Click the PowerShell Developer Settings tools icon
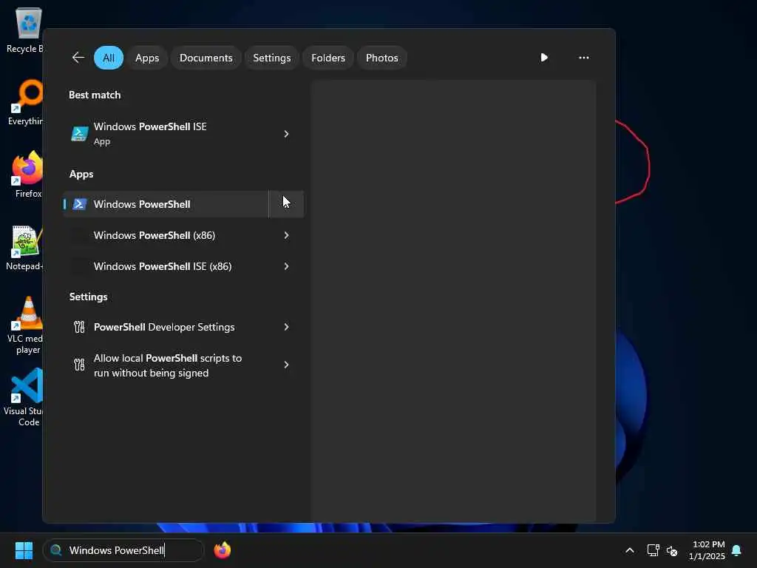Viewport: 757px width, 568px height. pos(79,327)
